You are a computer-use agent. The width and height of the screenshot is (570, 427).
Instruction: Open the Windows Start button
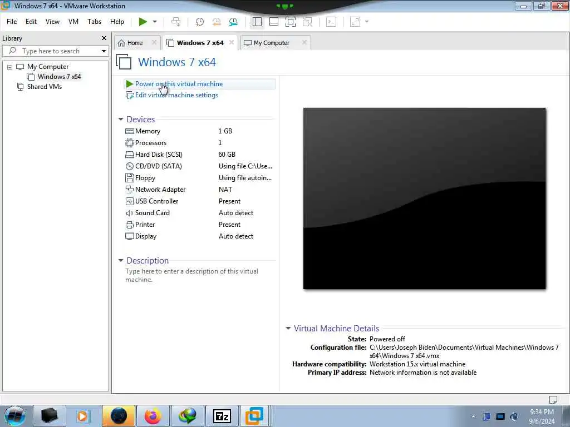pyautogui.click(x=14, y=416)
